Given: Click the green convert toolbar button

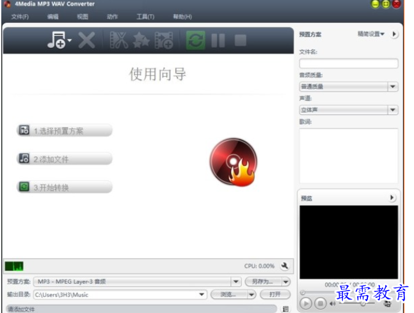Looking at the screenshot, I should coord(195,40).
